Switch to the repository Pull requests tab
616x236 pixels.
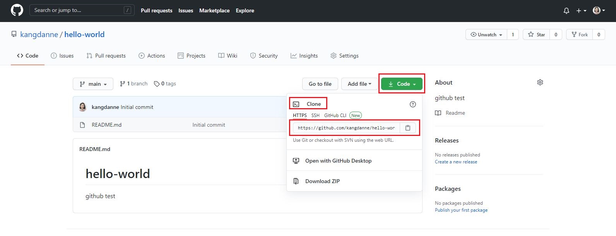click(x=106, y=56)
